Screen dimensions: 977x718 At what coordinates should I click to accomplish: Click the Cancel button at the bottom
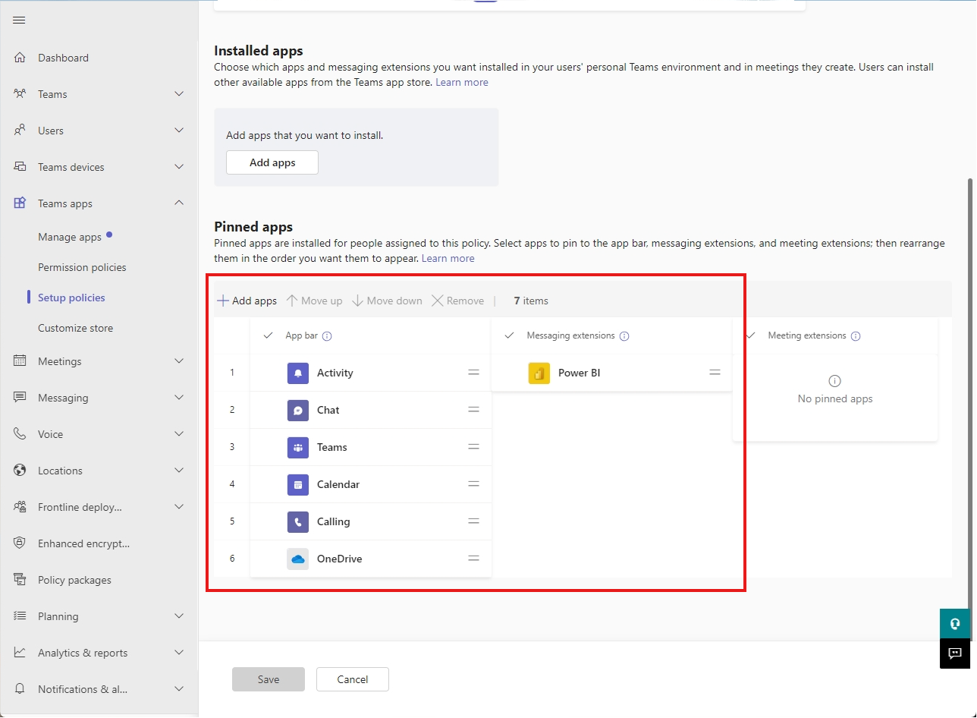[352, 679]
